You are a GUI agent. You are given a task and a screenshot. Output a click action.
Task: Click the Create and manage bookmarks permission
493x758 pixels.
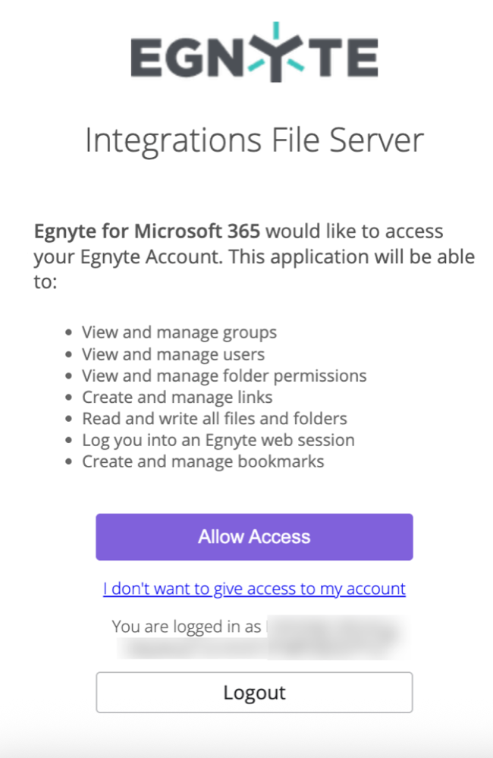pos(203,461)
